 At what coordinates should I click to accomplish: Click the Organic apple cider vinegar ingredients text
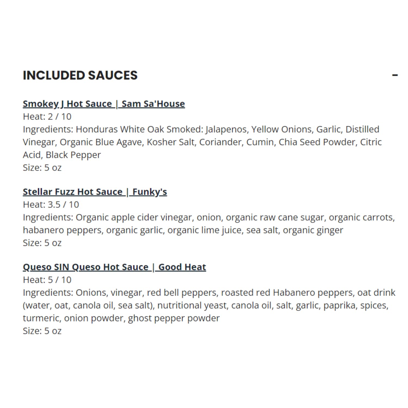coord(135,217)
